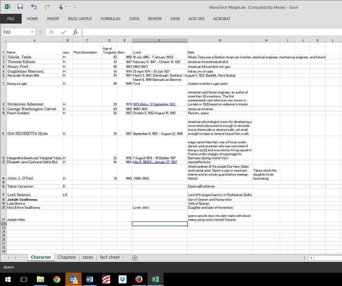The image size is (342, 286).
Task: Switch to the INSERT ribbon tab
Action: [53, 19]
